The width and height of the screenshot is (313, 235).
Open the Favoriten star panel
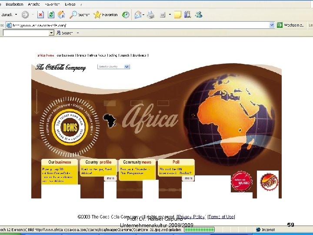click(x=105, y=15)
